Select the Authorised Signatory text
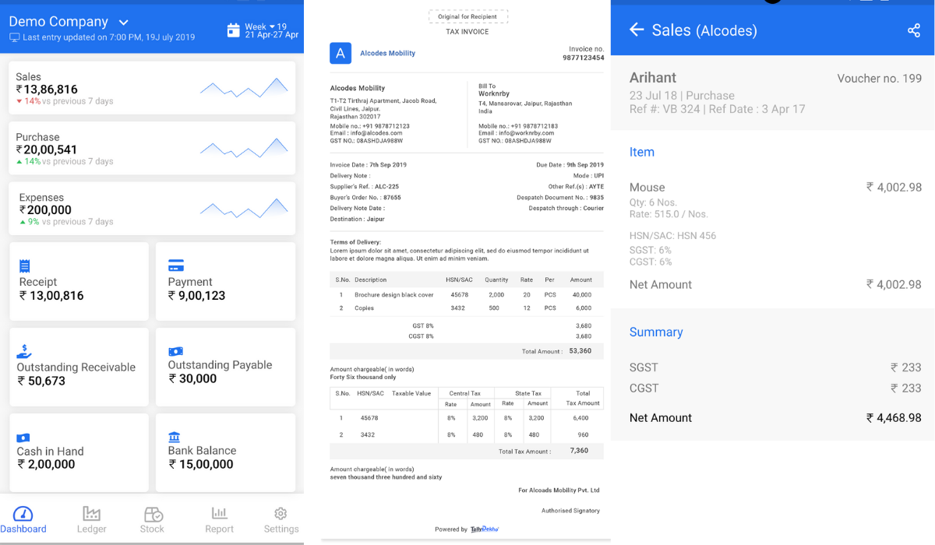 (x=570, y=511)
